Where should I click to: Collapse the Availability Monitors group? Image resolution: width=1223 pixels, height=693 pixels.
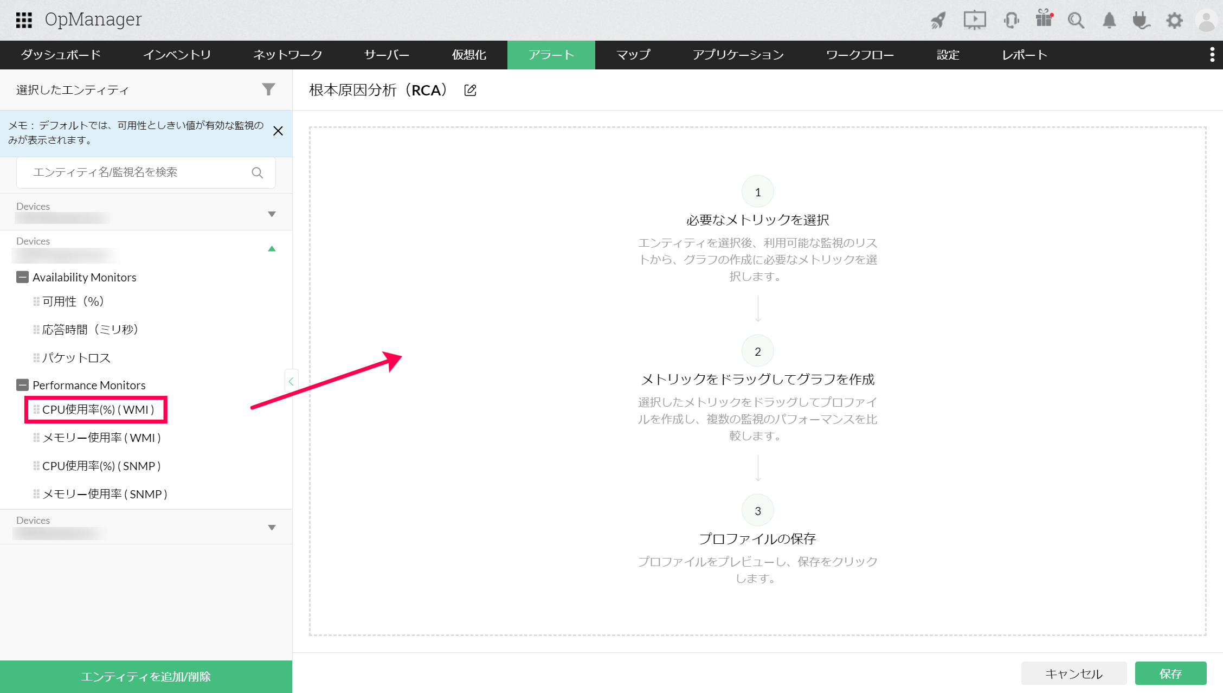click(x=22, y=277)
